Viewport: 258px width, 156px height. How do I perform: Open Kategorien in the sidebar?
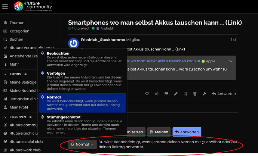tap(19, 31)
